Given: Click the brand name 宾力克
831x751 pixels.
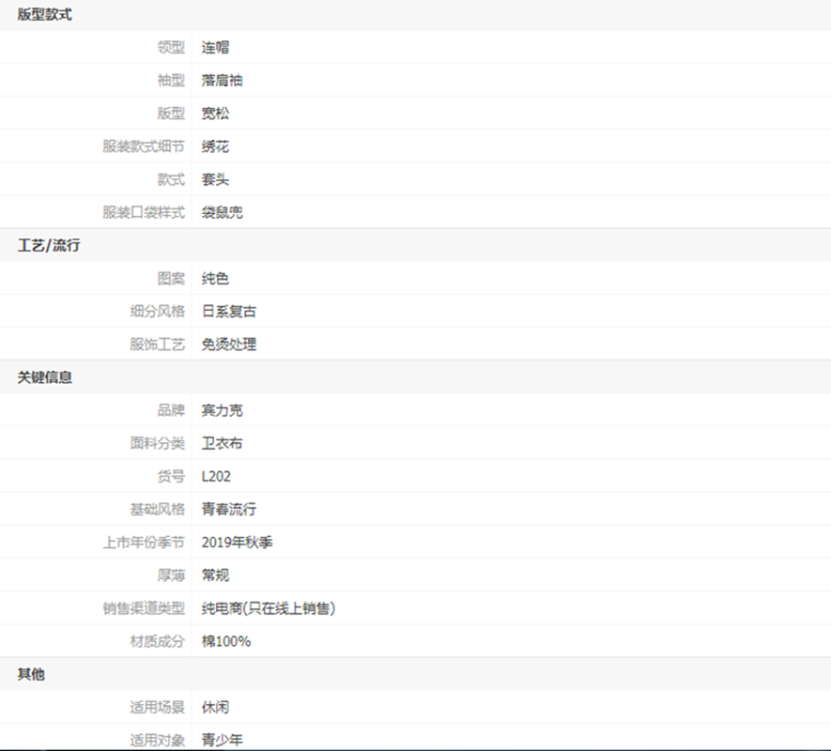Looking at the screenshot, I should 222,410.
